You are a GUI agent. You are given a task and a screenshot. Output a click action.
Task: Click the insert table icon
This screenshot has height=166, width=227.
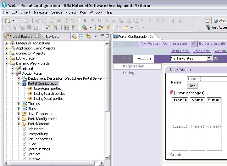tap(8, 27)
